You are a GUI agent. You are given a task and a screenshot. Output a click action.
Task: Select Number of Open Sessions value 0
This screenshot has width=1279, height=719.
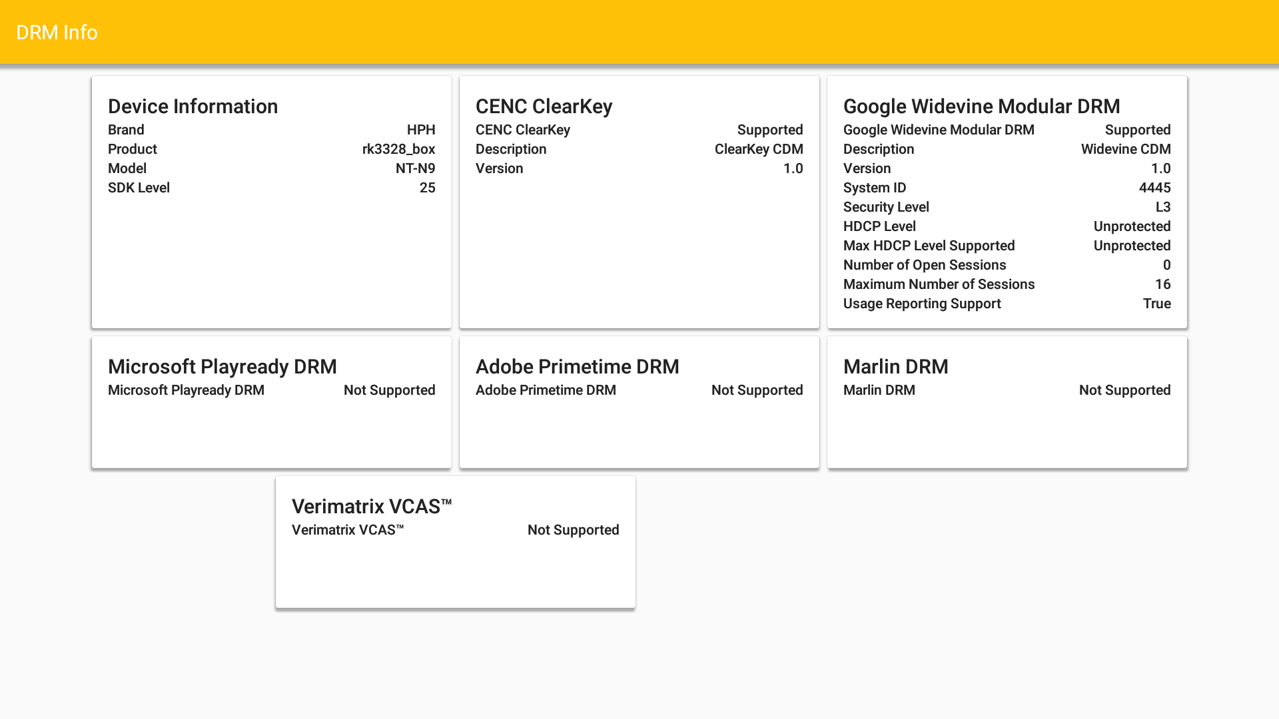tap(1166, 265)
